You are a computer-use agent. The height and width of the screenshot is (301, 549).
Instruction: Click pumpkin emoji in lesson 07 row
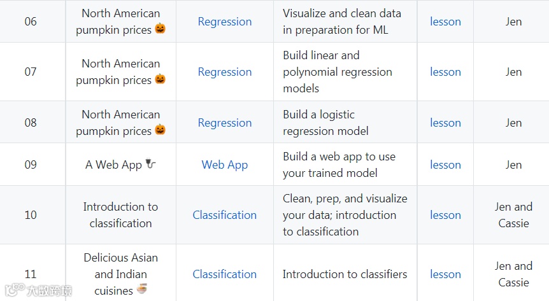tap(160, 79)
